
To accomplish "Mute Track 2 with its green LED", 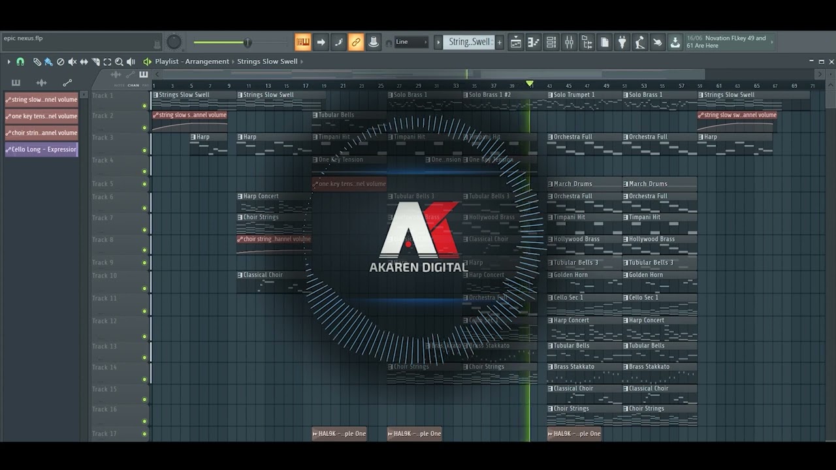I will click(144, 127).
